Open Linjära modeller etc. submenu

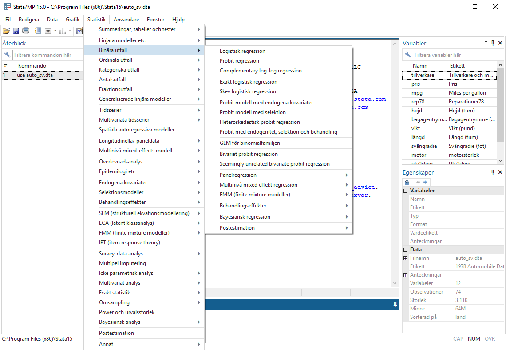click(144, 40)
